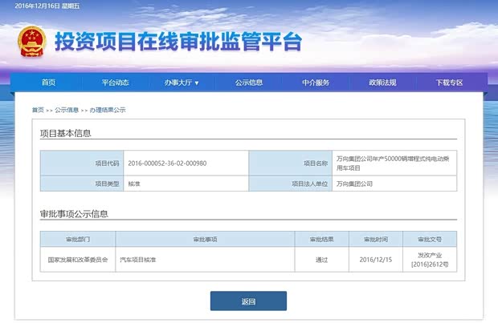Click the 汽车项目核准 approval item cell
498x323 pixels.
138,260
